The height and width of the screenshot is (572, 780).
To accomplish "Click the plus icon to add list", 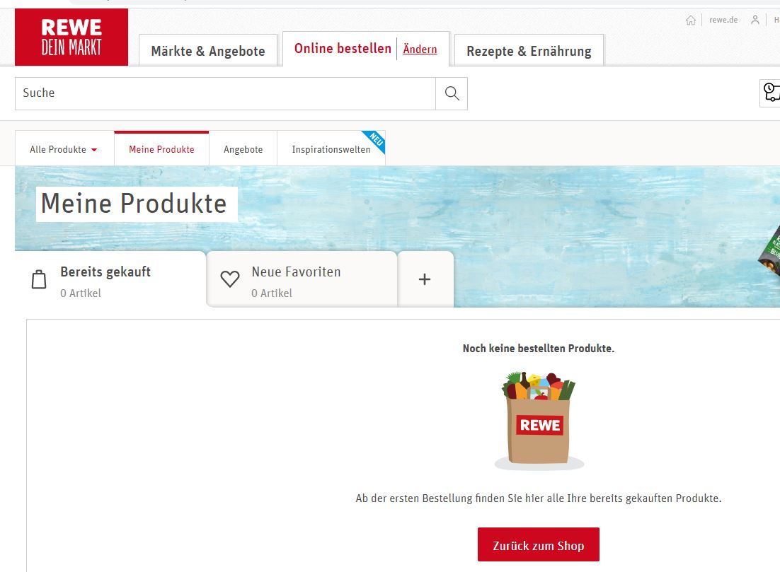I will tap(424, 279).
